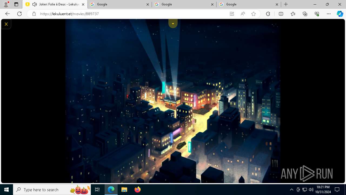Image resolution: width=346 pixels, height=195 pixels.
Task: Minimize the Edge window
Action: pyautogui.click(x=315, y=4)
